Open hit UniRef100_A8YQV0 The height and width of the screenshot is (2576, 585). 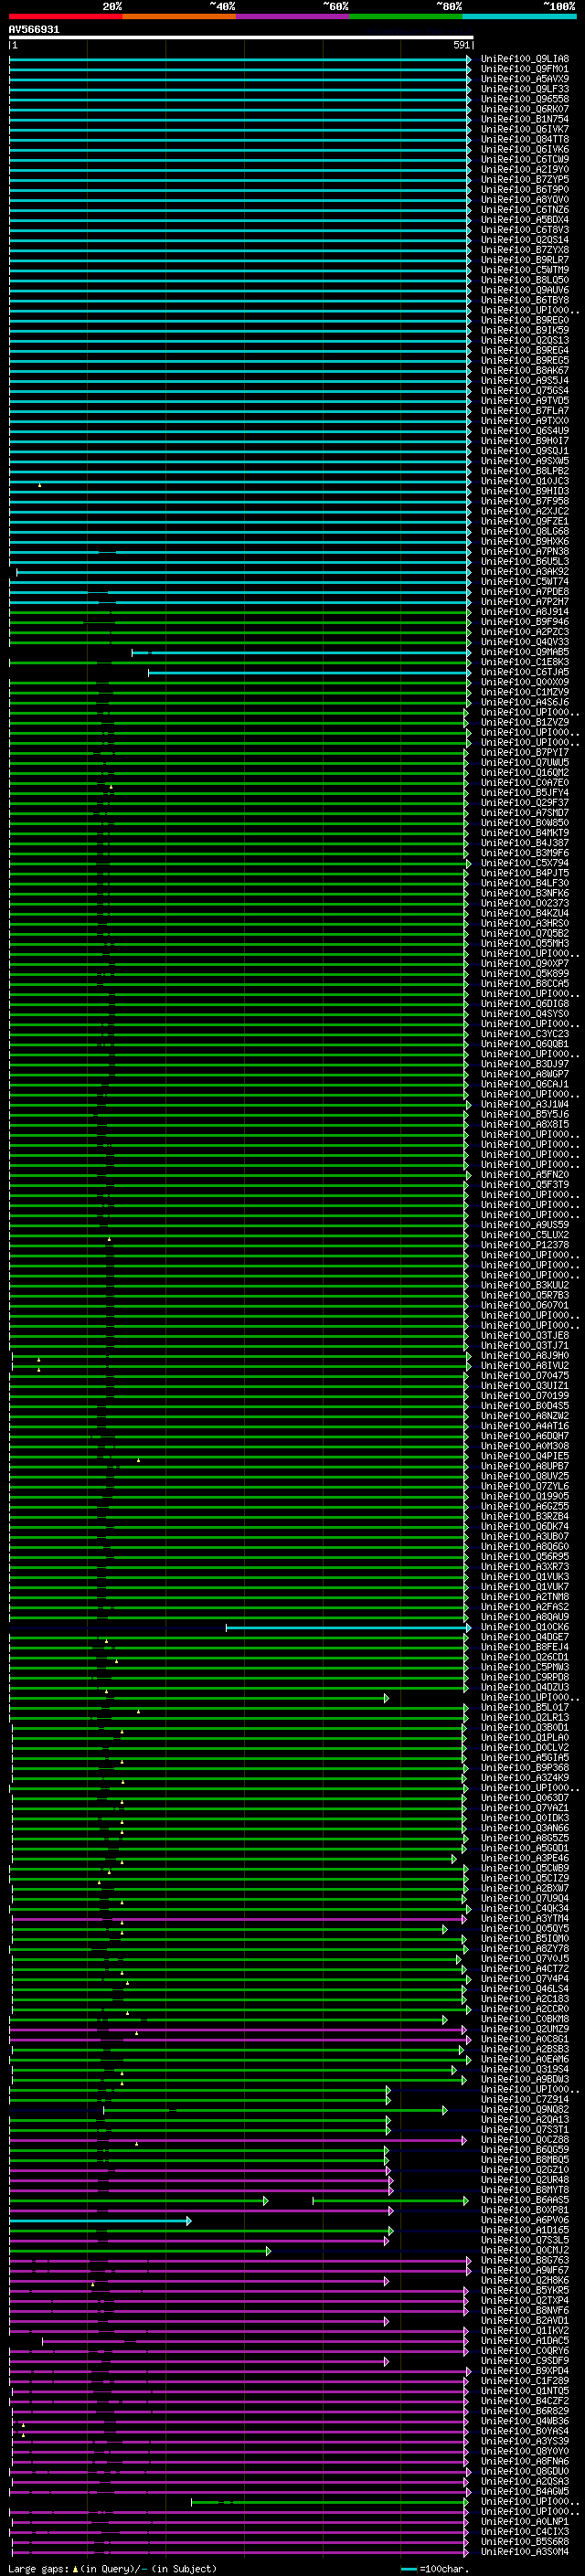pos(525,199)
